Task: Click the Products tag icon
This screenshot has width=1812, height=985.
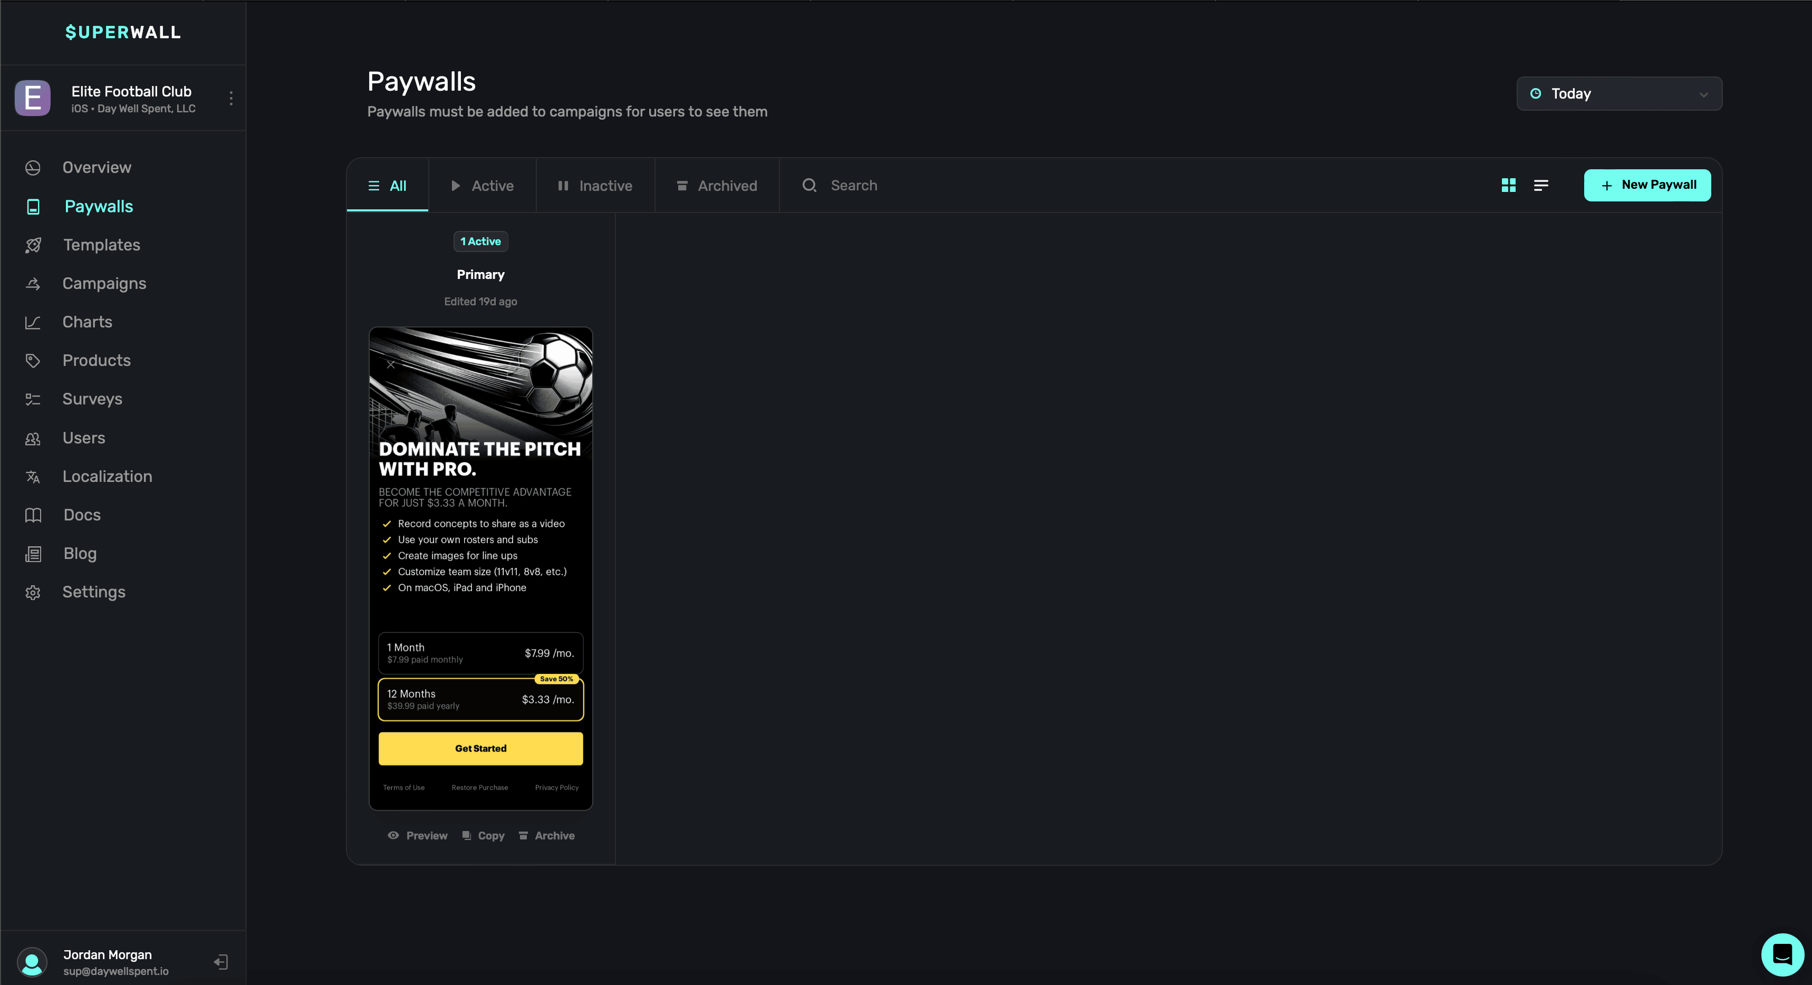Action: point(32,360)
